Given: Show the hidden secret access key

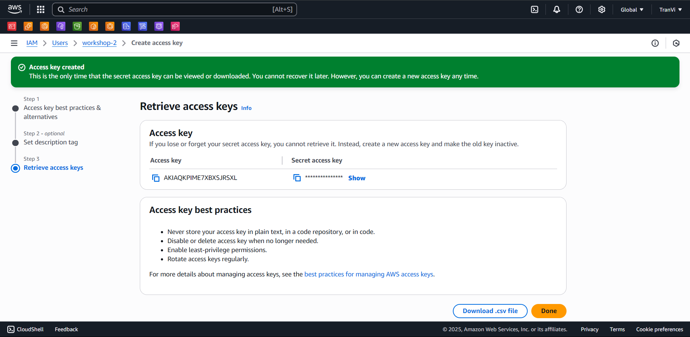Looking at the screenshot, I should [356, 178].
